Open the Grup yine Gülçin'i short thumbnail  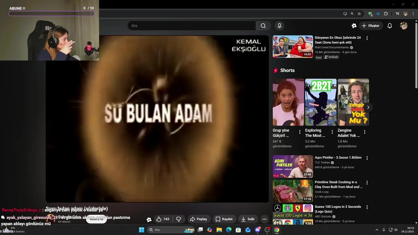point(288,102)
